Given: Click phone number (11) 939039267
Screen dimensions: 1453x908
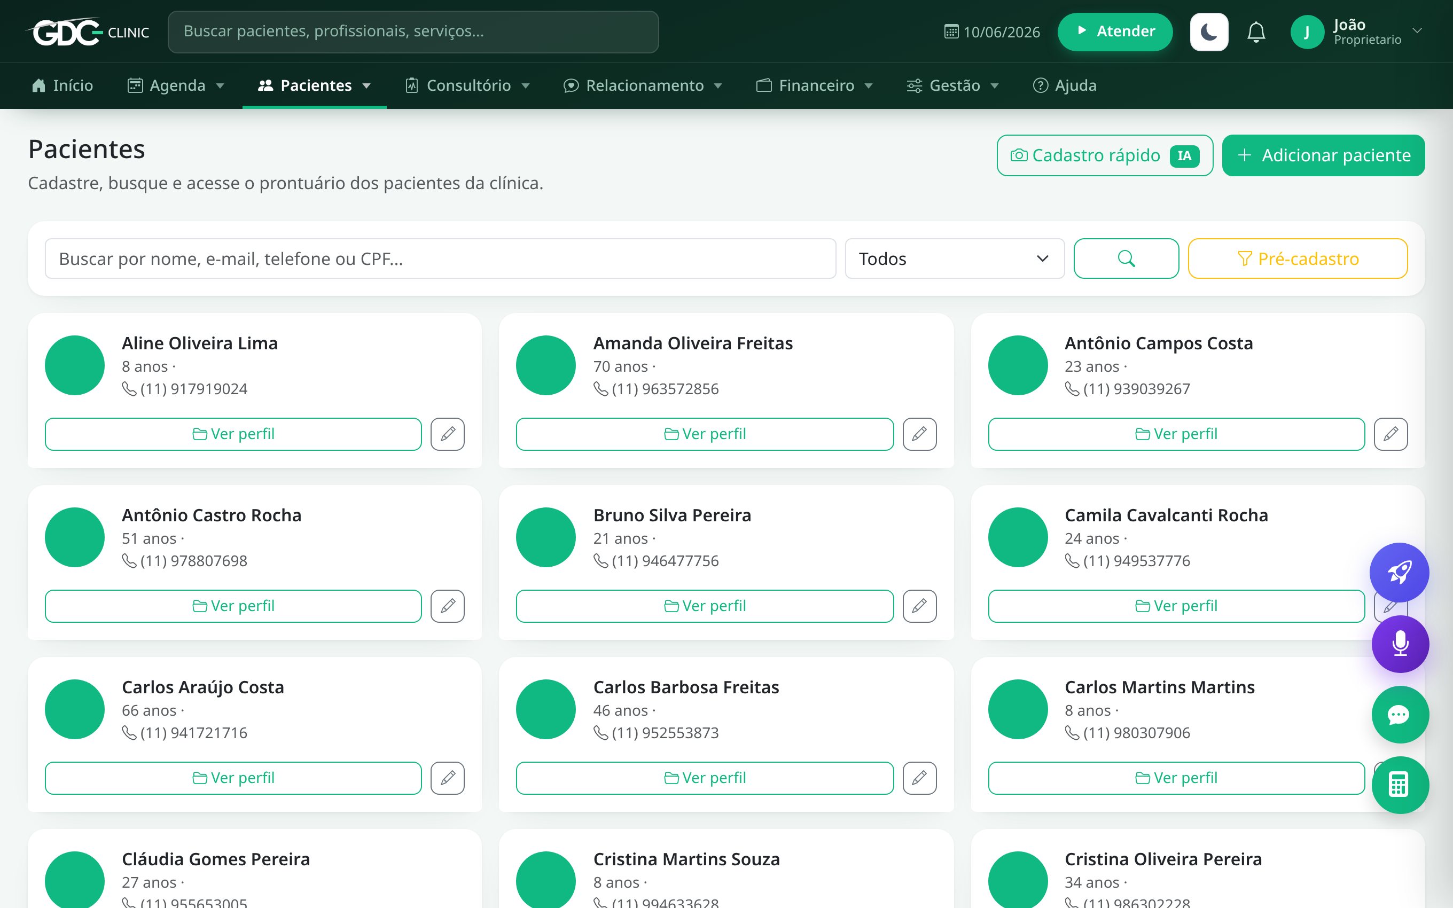Looking at the screenshot, I should (1136, 389).
